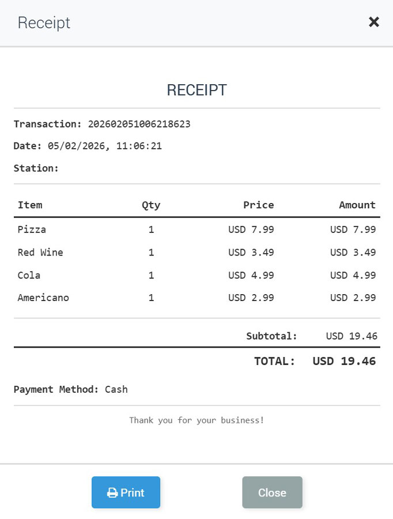Click the transaction number 202602051006218623
This screenshot has height=519, width=393.
tap(139, 124)
